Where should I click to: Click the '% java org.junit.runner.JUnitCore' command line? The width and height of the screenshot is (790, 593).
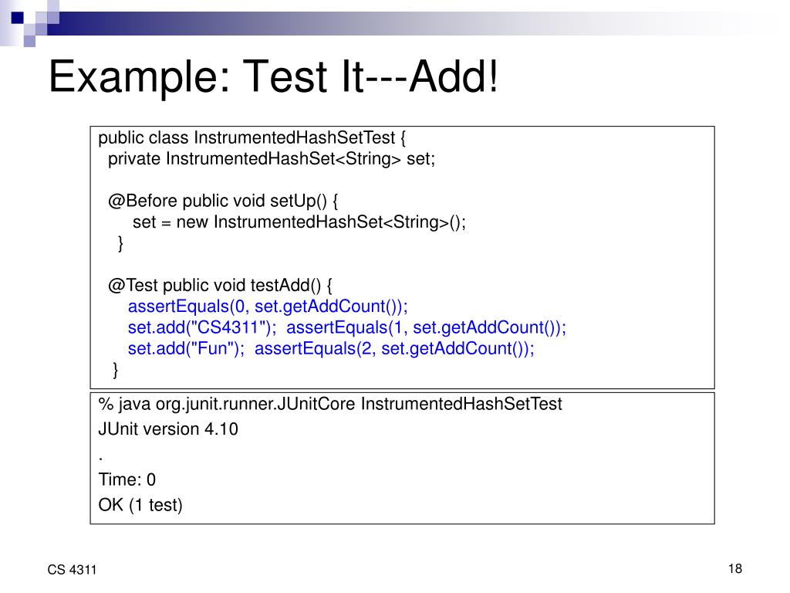click(330, 404)
